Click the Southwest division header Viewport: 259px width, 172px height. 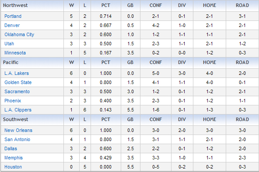(x=15, y=119)
